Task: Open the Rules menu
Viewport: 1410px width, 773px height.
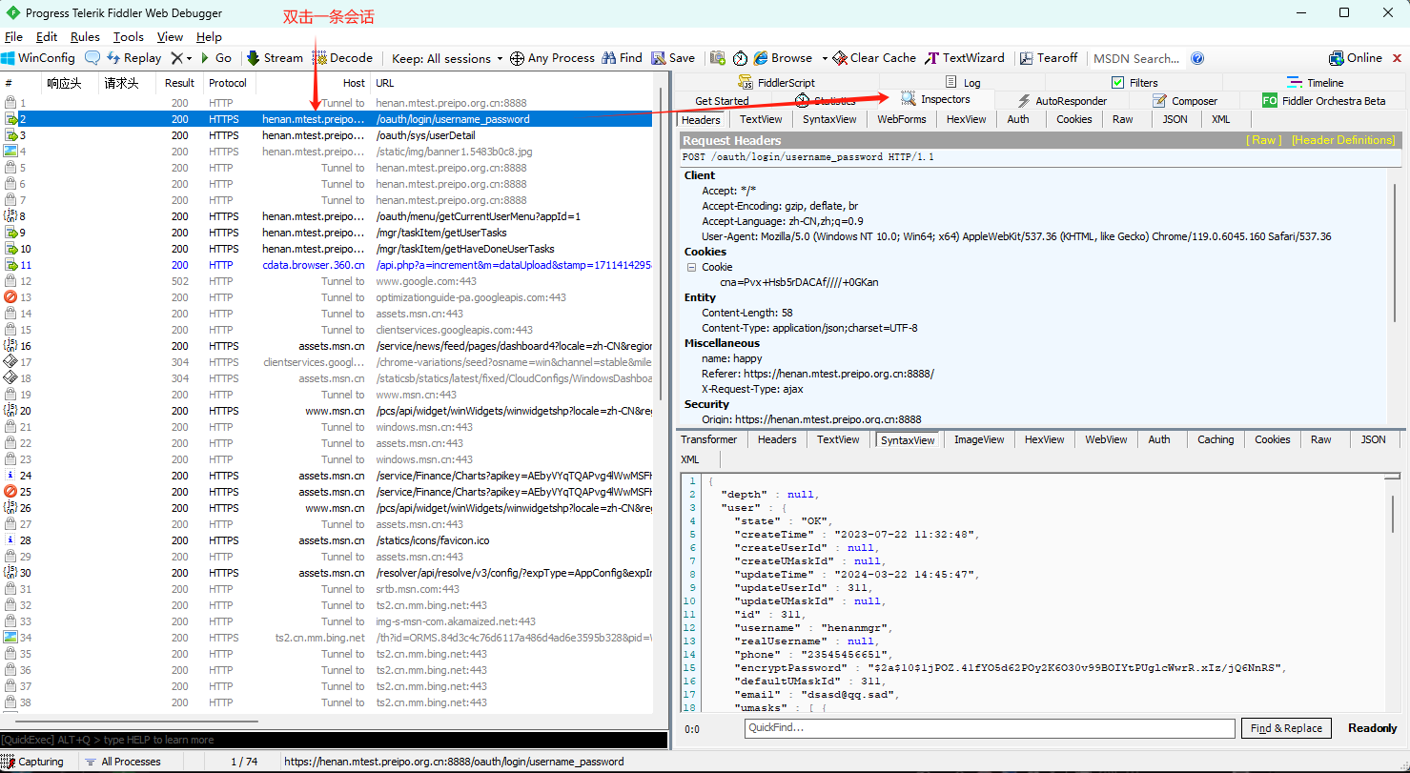Action: 85,37
